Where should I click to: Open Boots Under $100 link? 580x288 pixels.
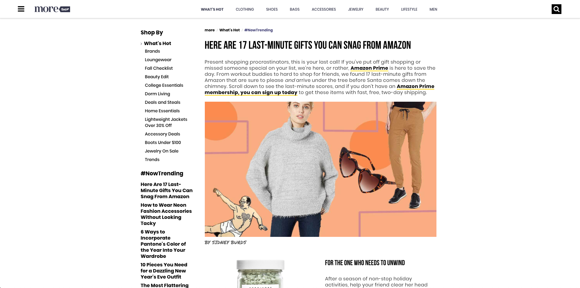point(163,142)
